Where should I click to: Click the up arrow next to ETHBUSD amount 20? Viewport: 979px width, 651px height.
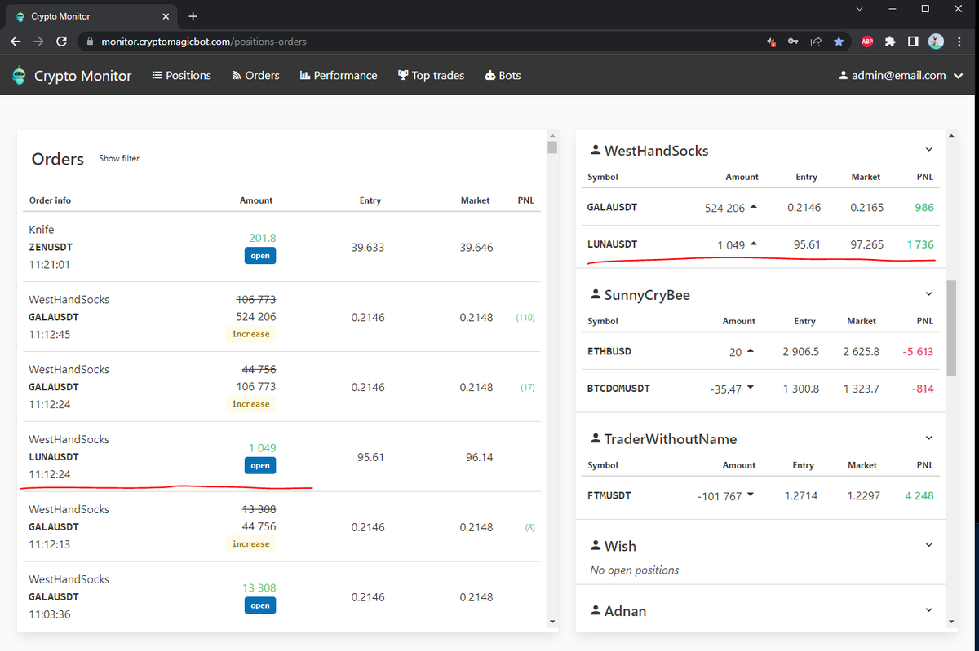click(x=751, y=351)
